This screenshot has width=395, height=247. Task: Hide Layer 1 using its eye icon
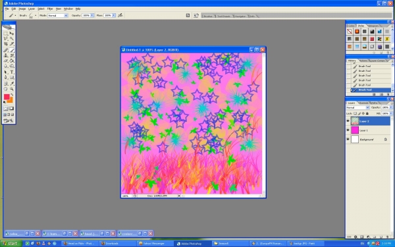pos(348,130)
